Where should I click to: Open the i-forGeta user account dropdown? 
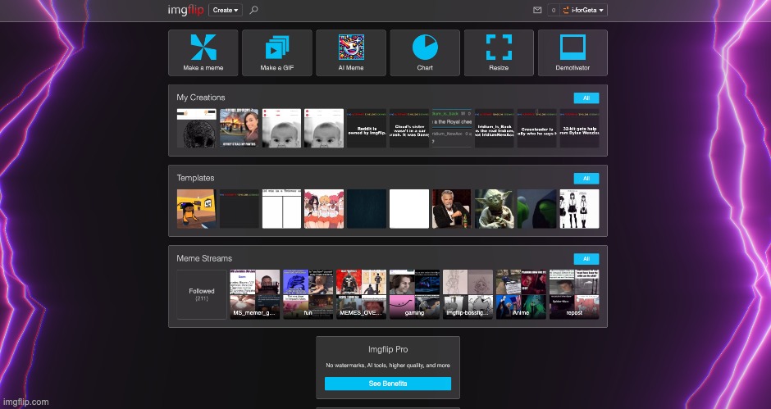coord(584,10)
